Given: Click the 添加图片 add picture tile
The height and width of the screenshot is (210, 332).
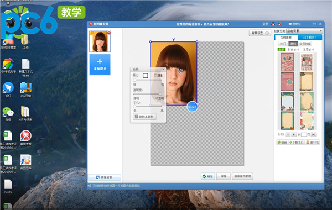Looking at the screenshot, I should [x=100, y=64].
